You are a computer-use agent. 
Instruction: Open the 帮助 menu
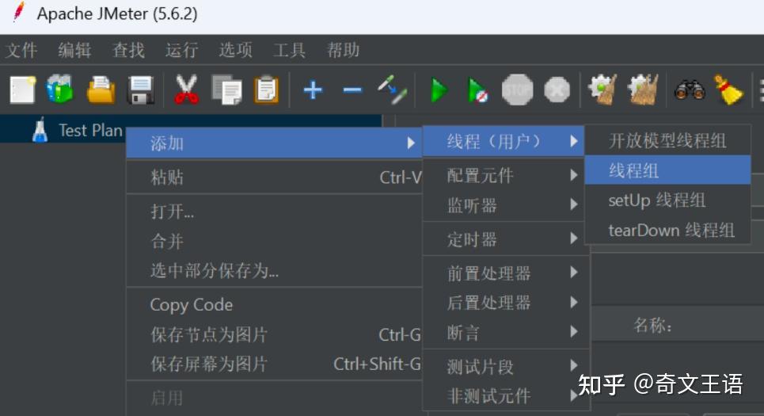pos(343,50)
